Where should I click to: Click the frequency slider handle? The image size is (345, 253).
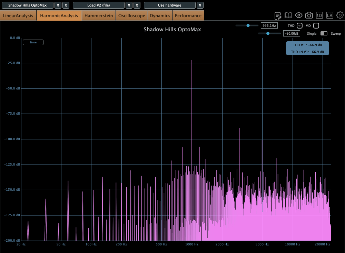coord(248,25)
